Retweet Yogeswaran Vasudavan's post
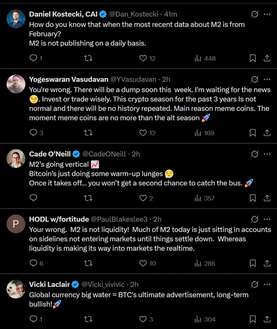Viewport: 277px width, 329px height. (x=88, y=133)
